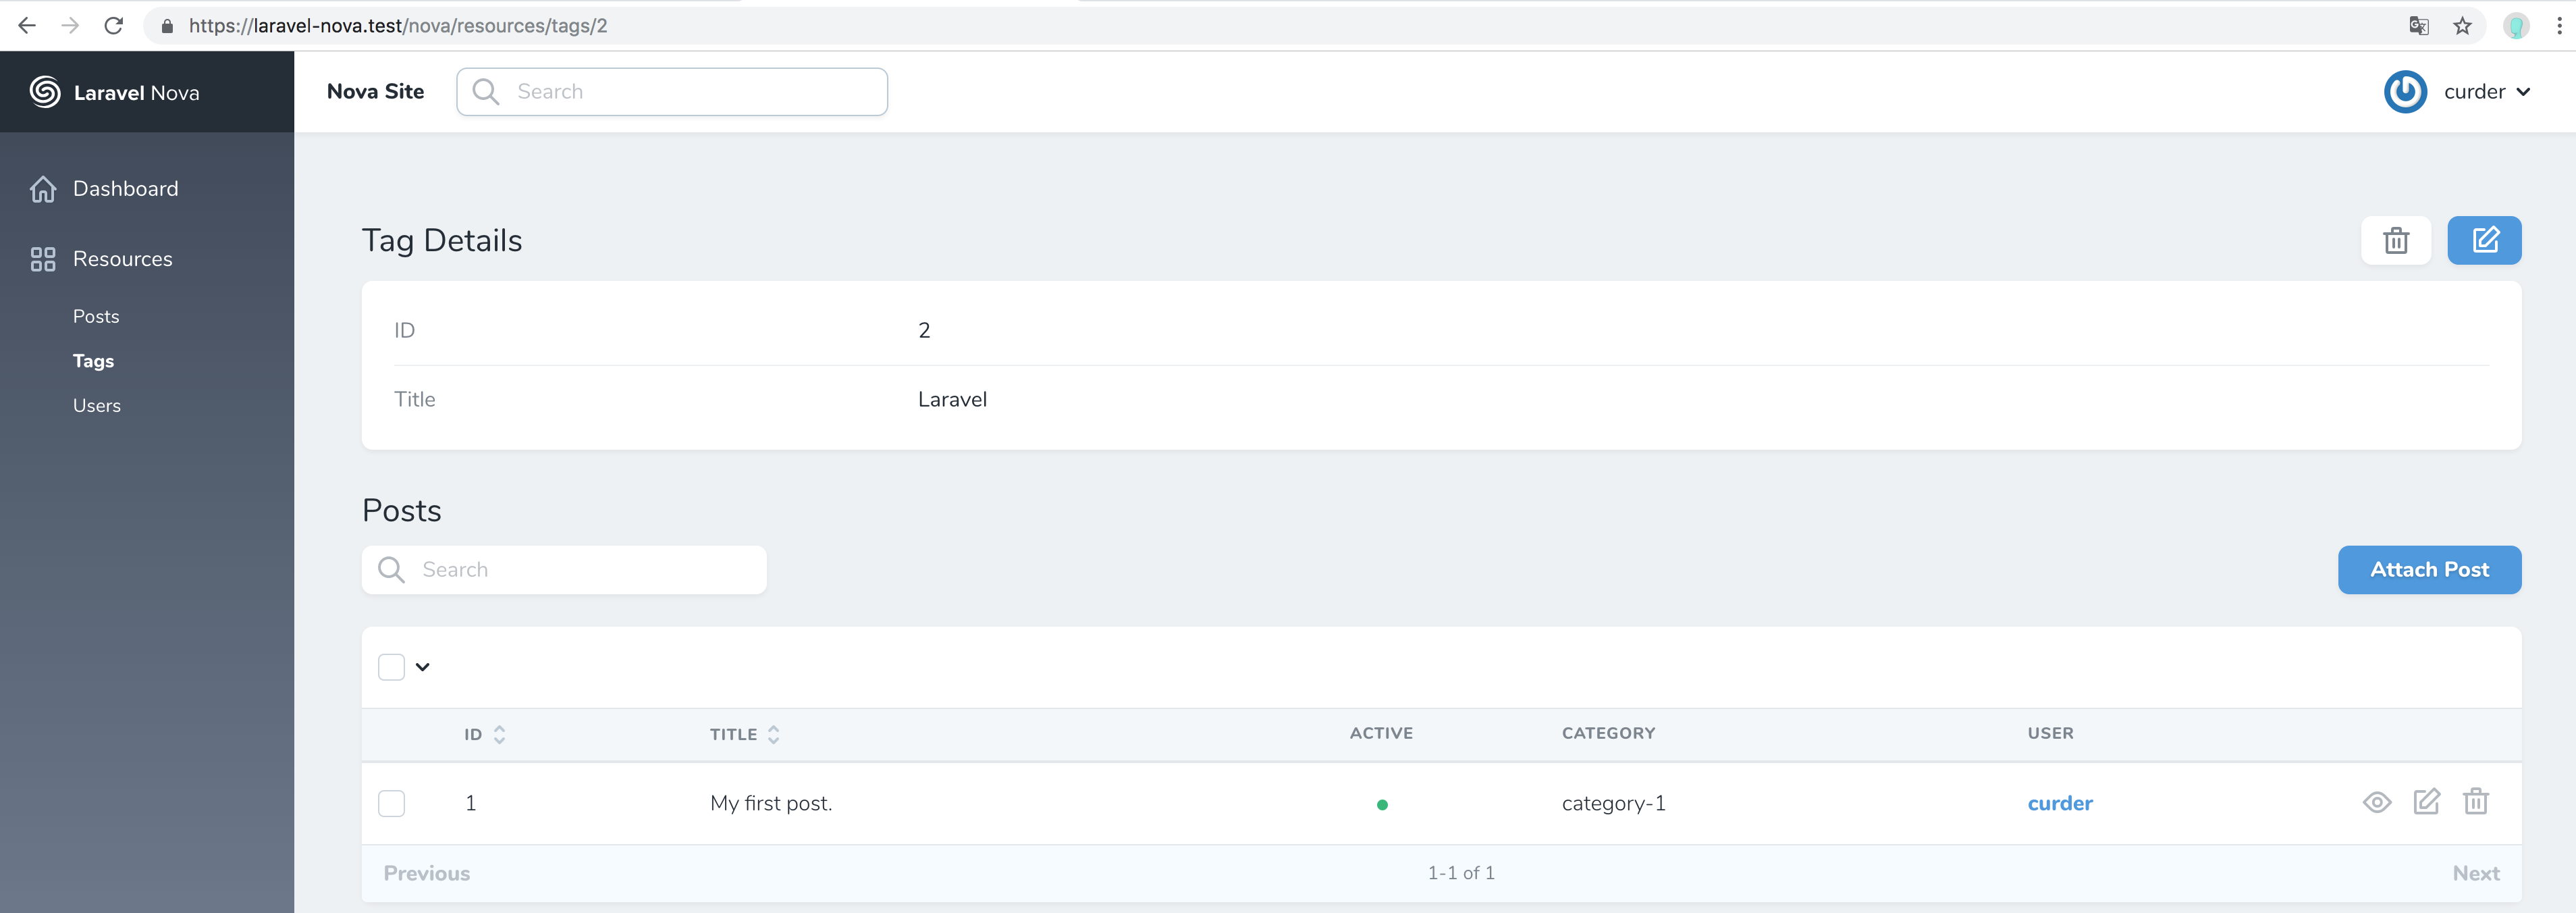Open the curder user link

click(x=2059, y=803)
